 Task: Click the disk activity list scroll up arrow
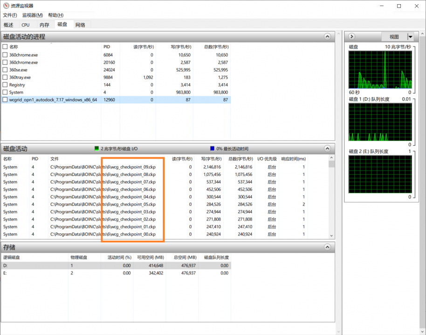331,158
